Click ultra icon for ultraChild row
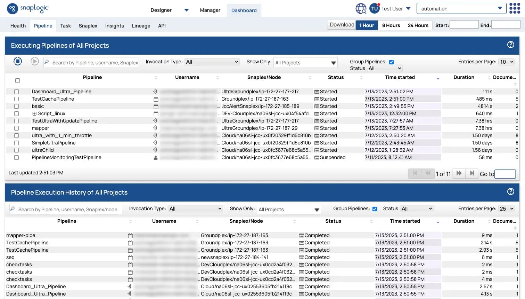This screenshot has height=299, width=525. point(155,150)
